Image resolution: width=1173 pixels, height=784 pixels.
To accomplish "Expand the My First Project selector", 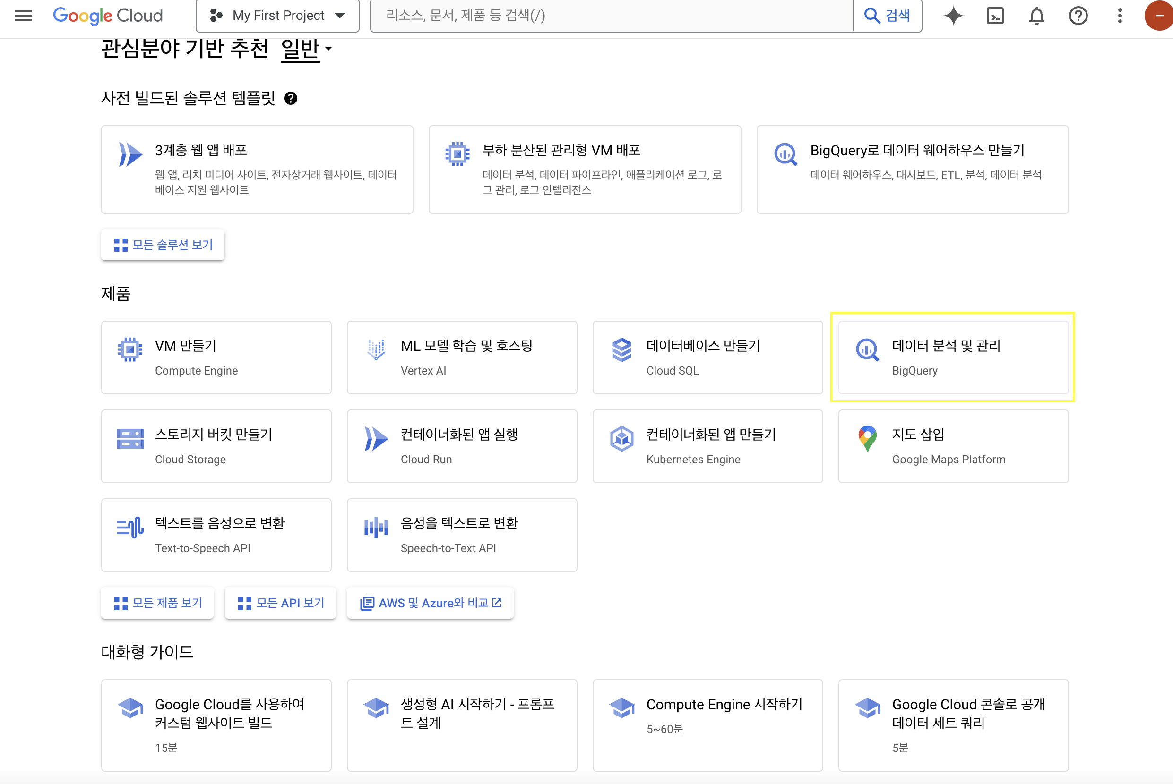I will pyautogui.click(x=277, y=16).
